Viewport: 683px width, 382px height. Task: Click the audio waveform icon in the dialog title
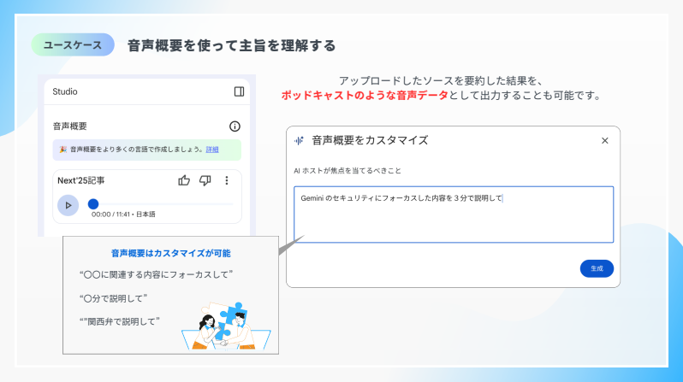pos(299,140)
